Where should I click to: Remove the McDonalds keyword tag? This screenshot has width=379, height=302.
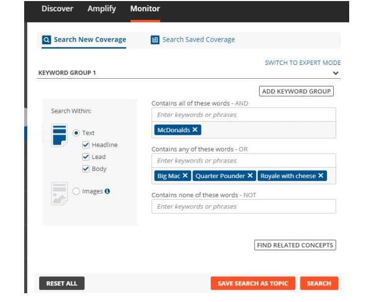195,130
